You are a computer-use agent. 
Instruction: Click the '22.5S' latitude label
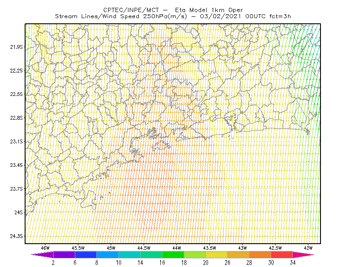pyautogui.click(x=16, y=94)
